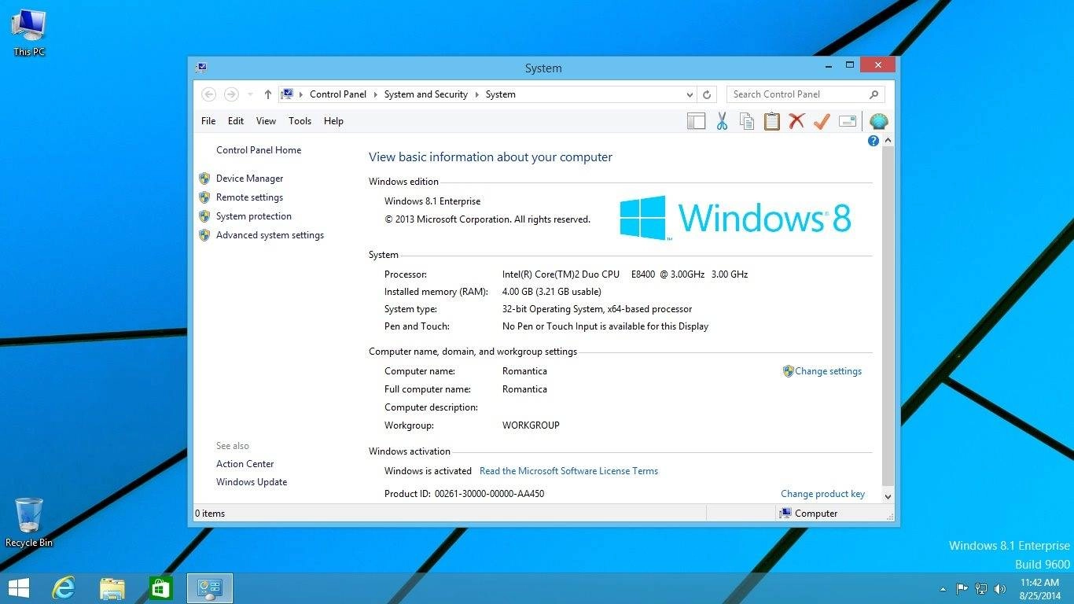
Task: Click the Copy pages icon
Action: [x=747, y=121]
